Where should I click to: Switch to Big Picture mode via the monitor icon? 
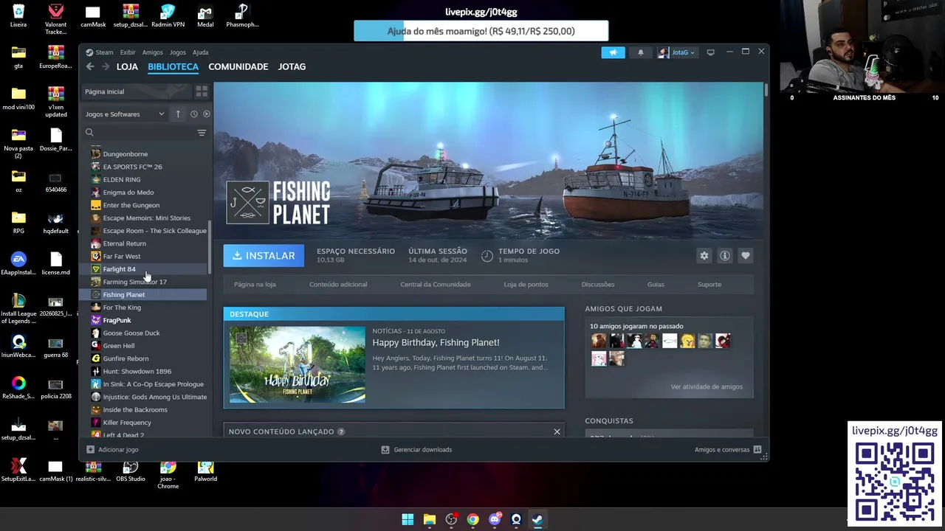(x=711, y=52)
